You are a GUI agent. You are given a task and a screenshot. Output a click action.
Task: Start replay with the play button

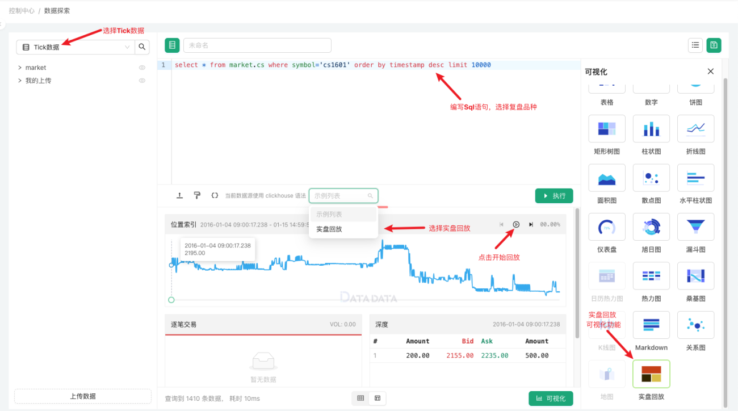tap(516, 224)
